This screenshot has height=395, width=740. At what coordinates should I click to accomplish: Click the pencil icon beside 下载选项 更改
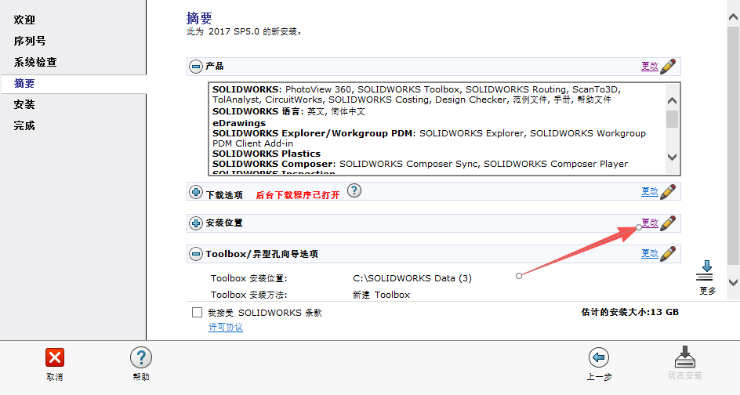pos(668,191)
